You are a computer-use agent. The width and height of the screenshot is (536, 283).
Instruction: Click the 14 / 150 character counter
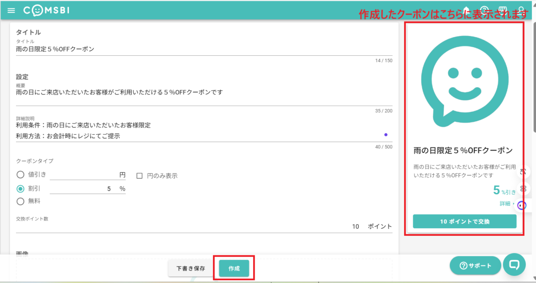click(384, 61)
